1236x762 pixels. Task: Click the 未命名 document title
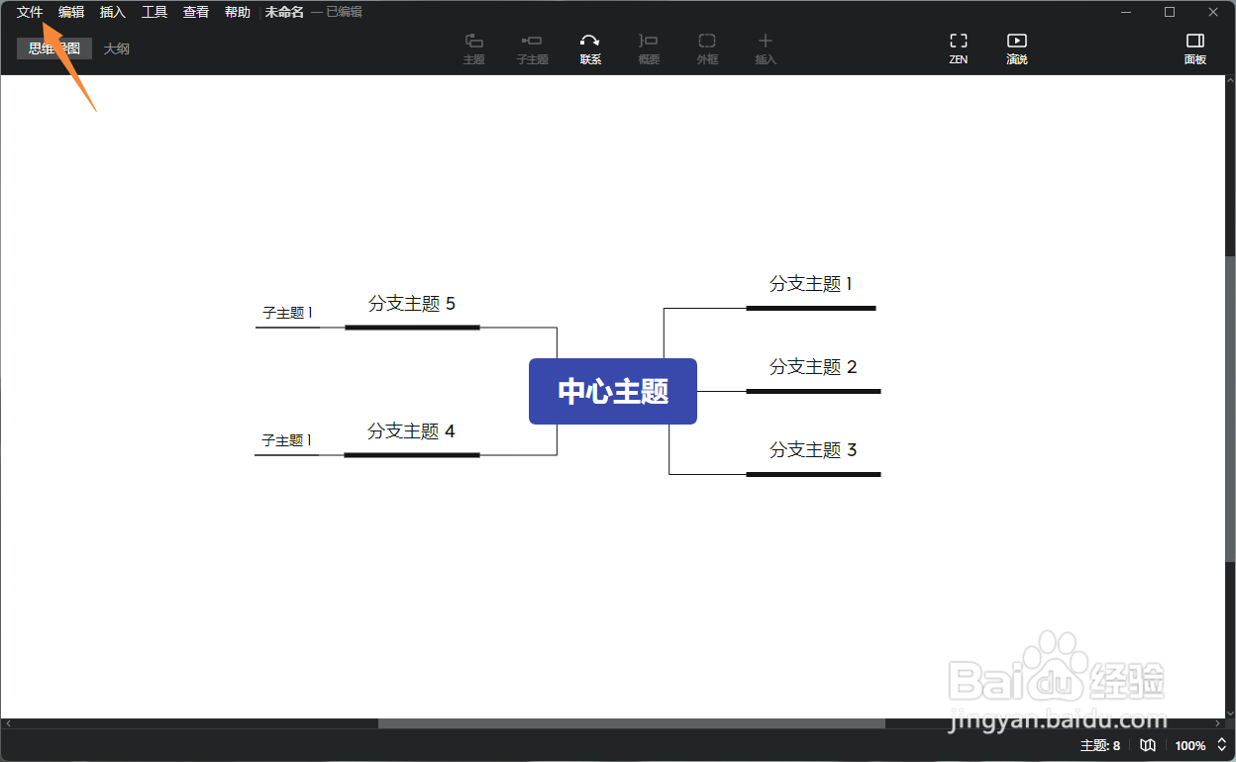(284, 12)
